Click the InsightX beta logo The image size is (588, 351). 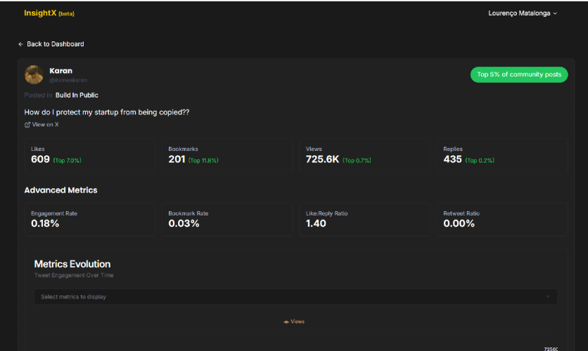click(49, 13)
